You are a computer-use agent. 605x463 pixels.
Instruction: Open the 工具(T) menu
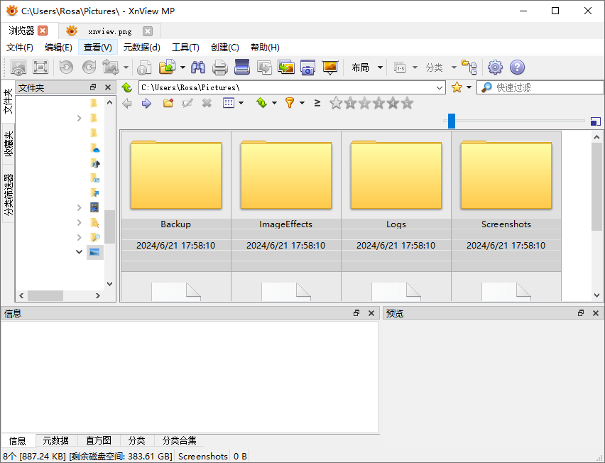tap(185, 47)
